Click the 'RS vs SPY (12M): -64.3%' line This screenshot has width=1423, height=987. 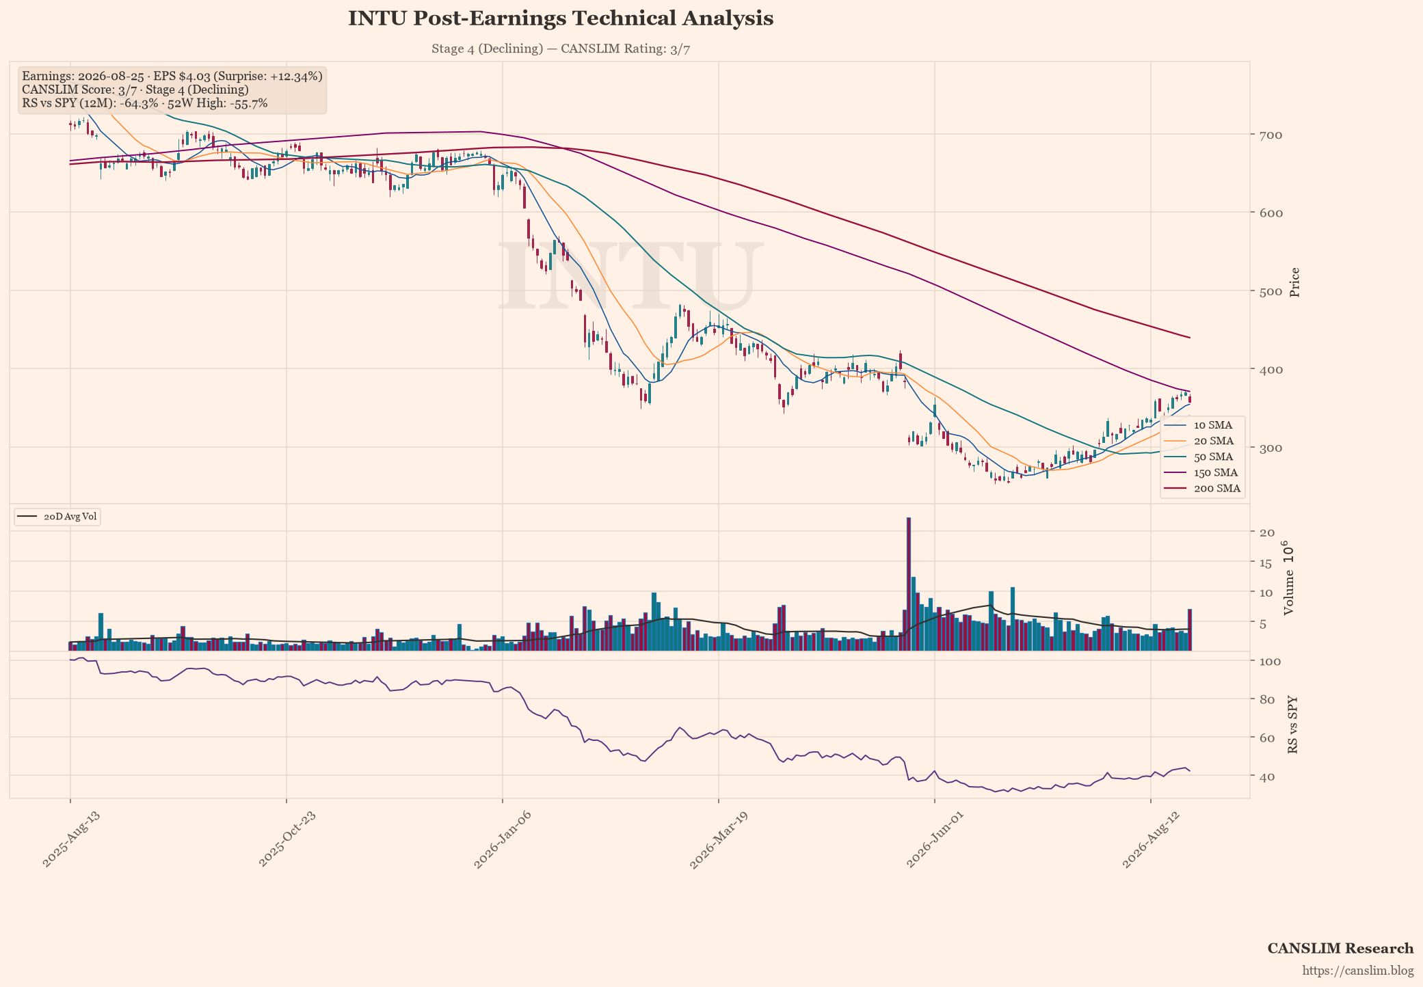(x=145, y=103)
